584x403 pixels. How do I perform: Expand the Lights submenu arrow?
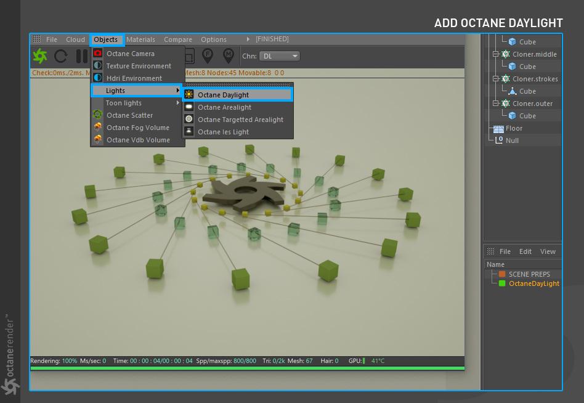[177, 90]
